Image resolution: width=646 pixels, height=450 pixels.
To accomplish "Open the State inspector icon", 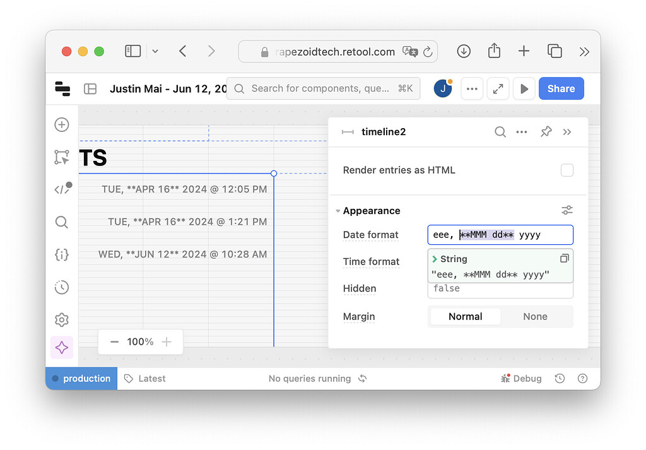I will pos(61,254).
